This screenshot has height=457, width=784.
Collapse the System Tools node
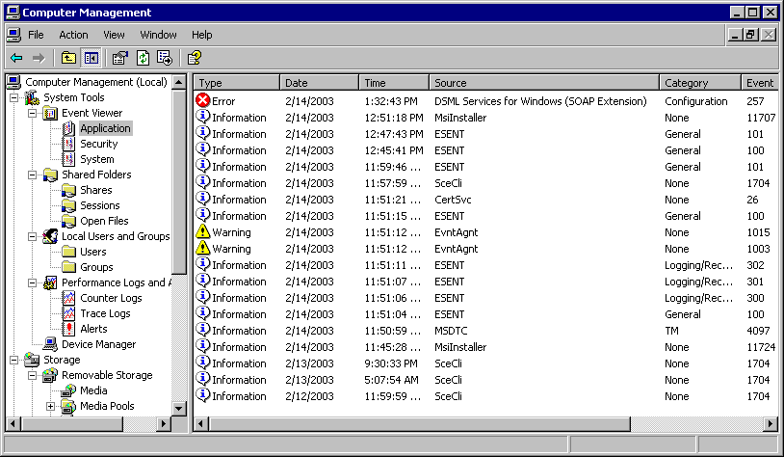click(14, 97)
